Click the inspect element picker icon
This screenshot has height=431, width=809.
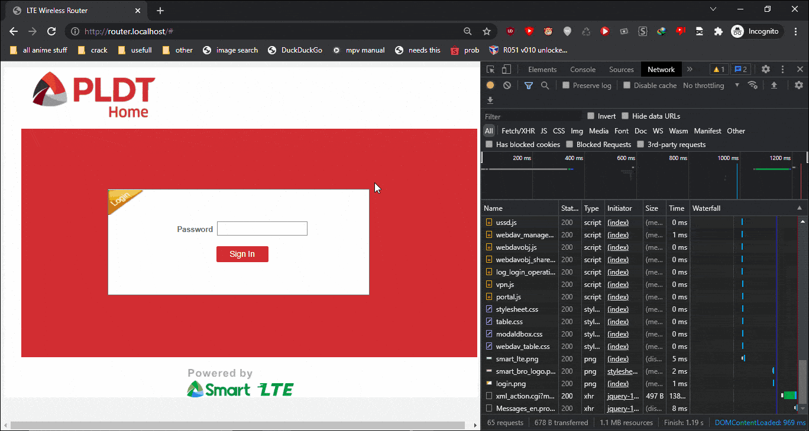click(490, 70)
